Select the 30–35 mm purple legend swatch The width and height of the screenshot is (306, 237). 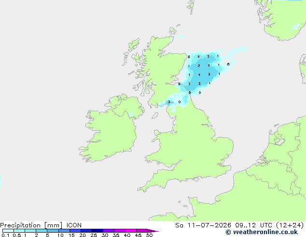[x=109, y=231]
